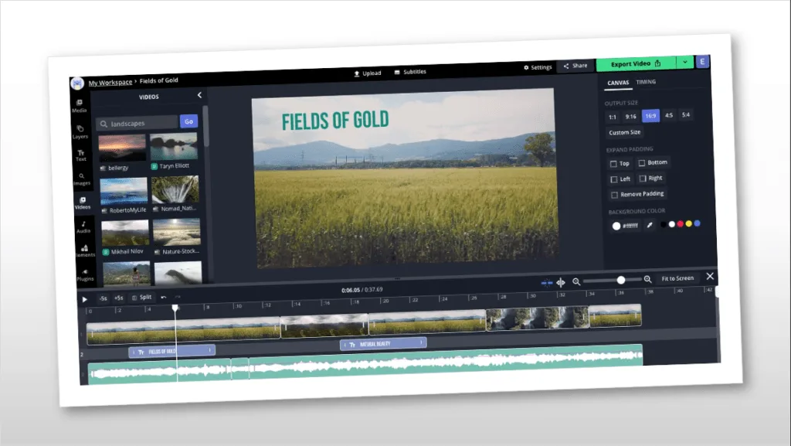This screenshot has height=446, width=791.
Task: Open the Audio panel icon
Action: click(x=83, y=226)
